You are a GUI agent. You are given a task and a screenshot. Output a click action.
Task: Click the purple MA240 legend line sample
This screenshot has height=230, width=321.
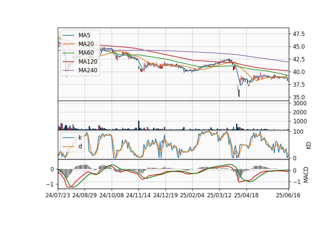click(x=68, y=70)
